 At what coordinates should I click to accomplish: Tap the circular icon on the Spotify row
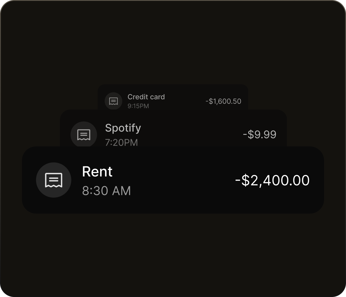click(84, 134)
